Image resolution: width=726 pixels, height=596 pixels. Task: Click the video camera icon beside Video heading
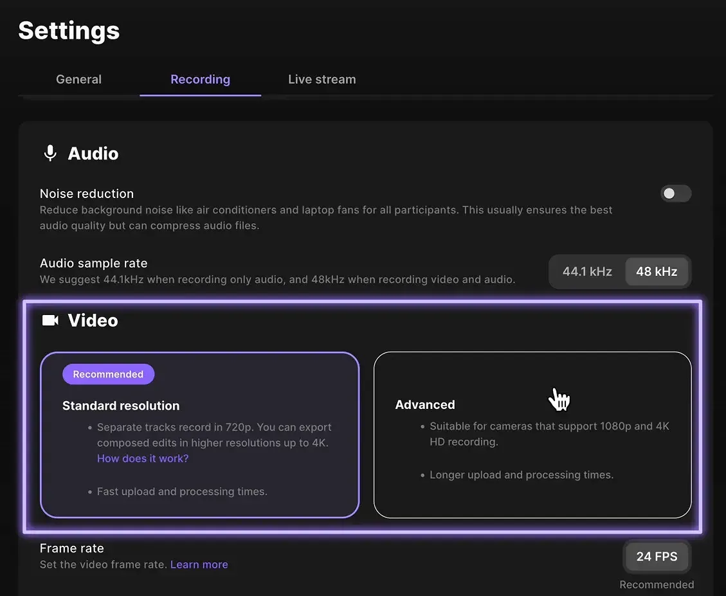(50, 320)
